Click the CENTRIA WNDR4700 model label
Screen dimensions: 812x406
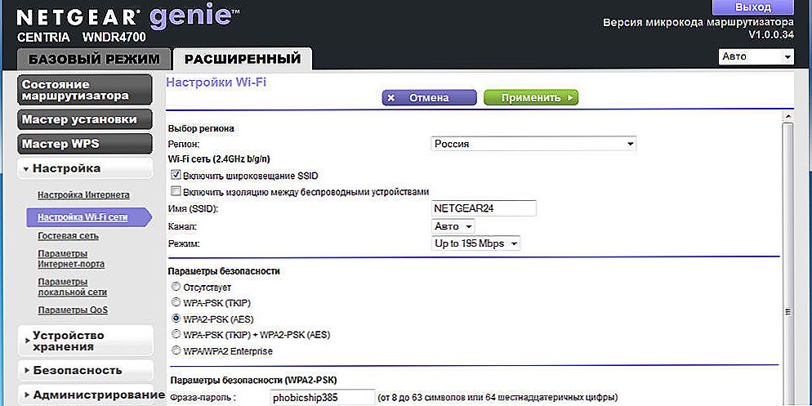point(82,38)
